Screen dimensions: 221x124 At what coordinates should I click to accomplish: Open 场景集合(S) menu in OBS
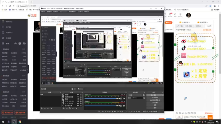[73, 12]
